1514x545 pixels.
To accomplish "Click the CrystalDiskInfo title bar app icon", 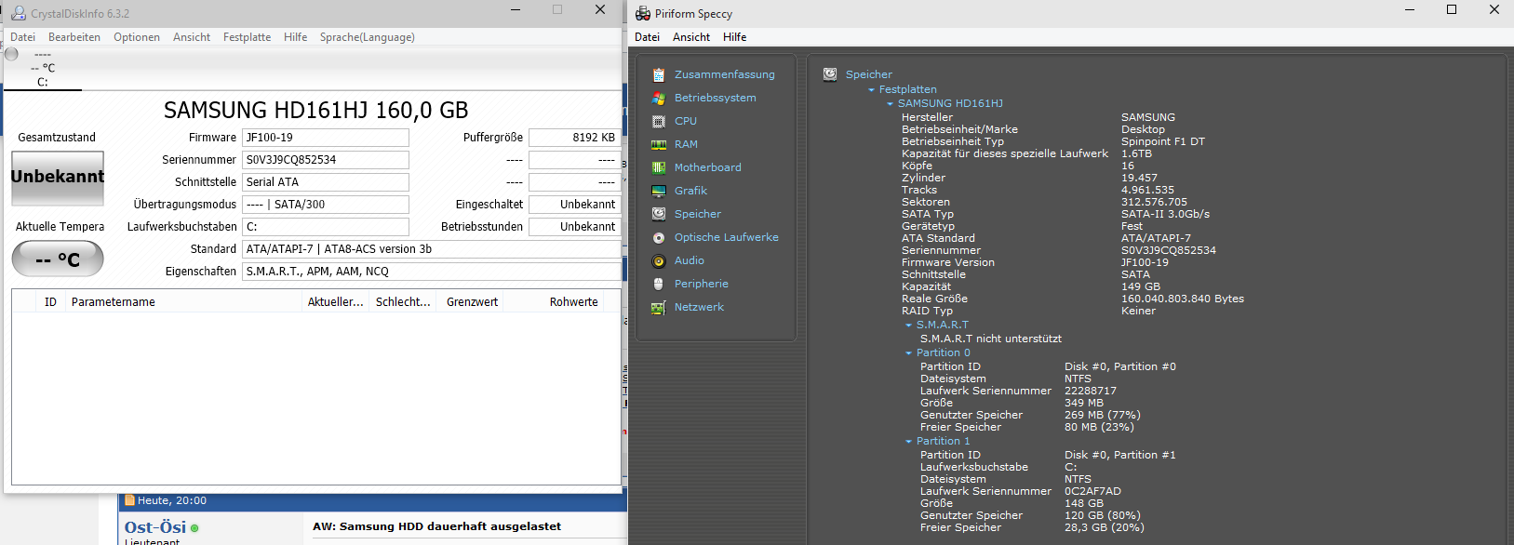I will pos(18,13).
